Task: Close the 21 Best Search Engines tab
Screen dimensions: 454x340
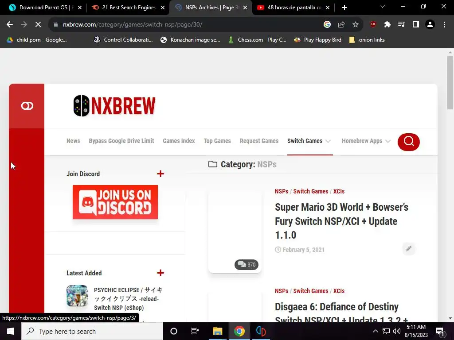Action: (x=163, y=8)
